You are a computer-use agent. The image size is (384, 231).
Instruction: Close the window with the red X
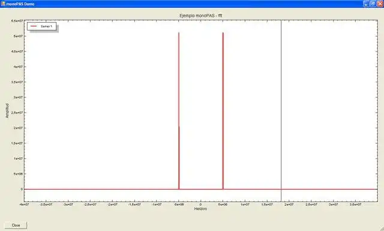380,4
